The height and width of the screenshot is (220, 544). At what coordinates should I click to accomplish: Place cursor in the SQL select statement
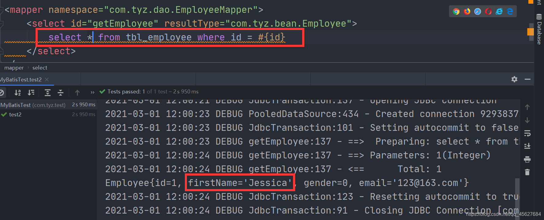coord(167,37)
